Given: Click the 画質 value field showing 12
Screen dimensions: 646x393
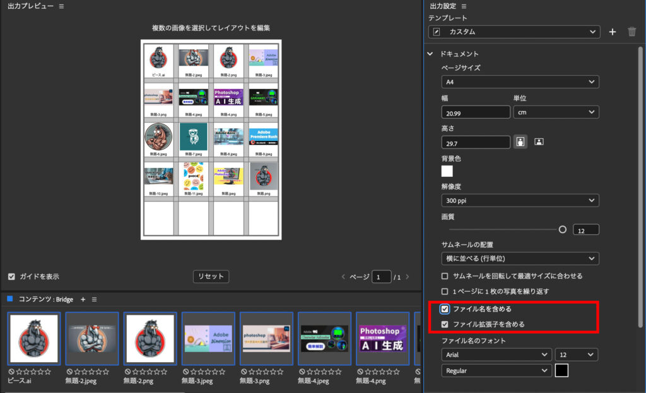Looking at the screenshot, I should [x=586, y=230].
